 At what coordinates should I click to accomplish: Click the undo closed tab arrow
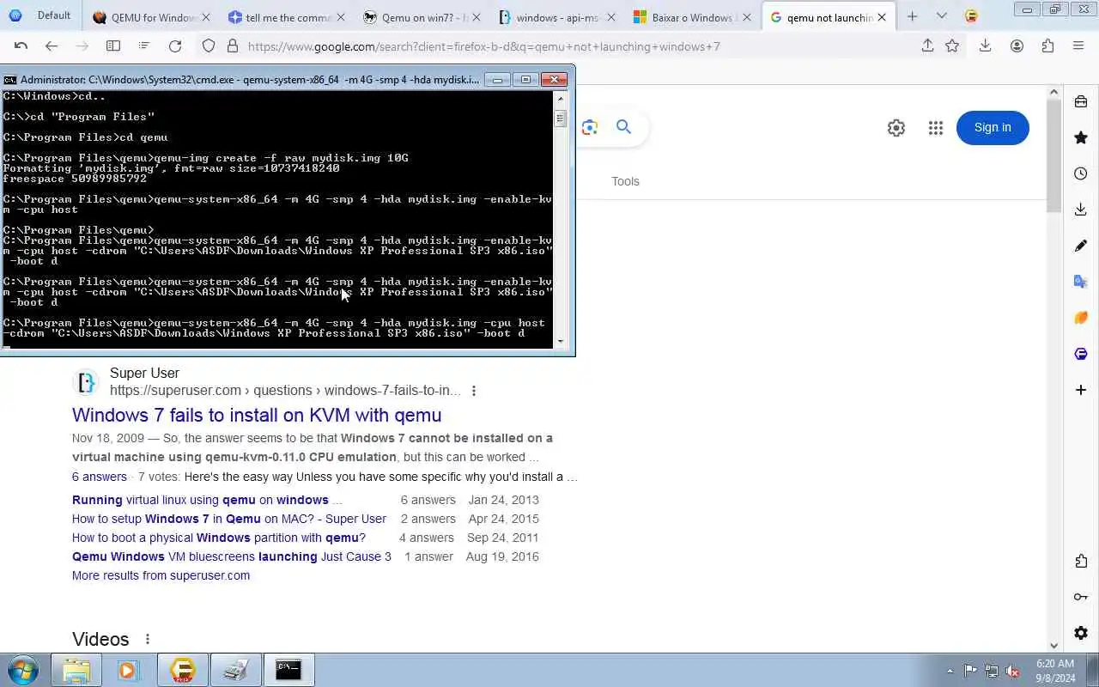tap(21, 46)
